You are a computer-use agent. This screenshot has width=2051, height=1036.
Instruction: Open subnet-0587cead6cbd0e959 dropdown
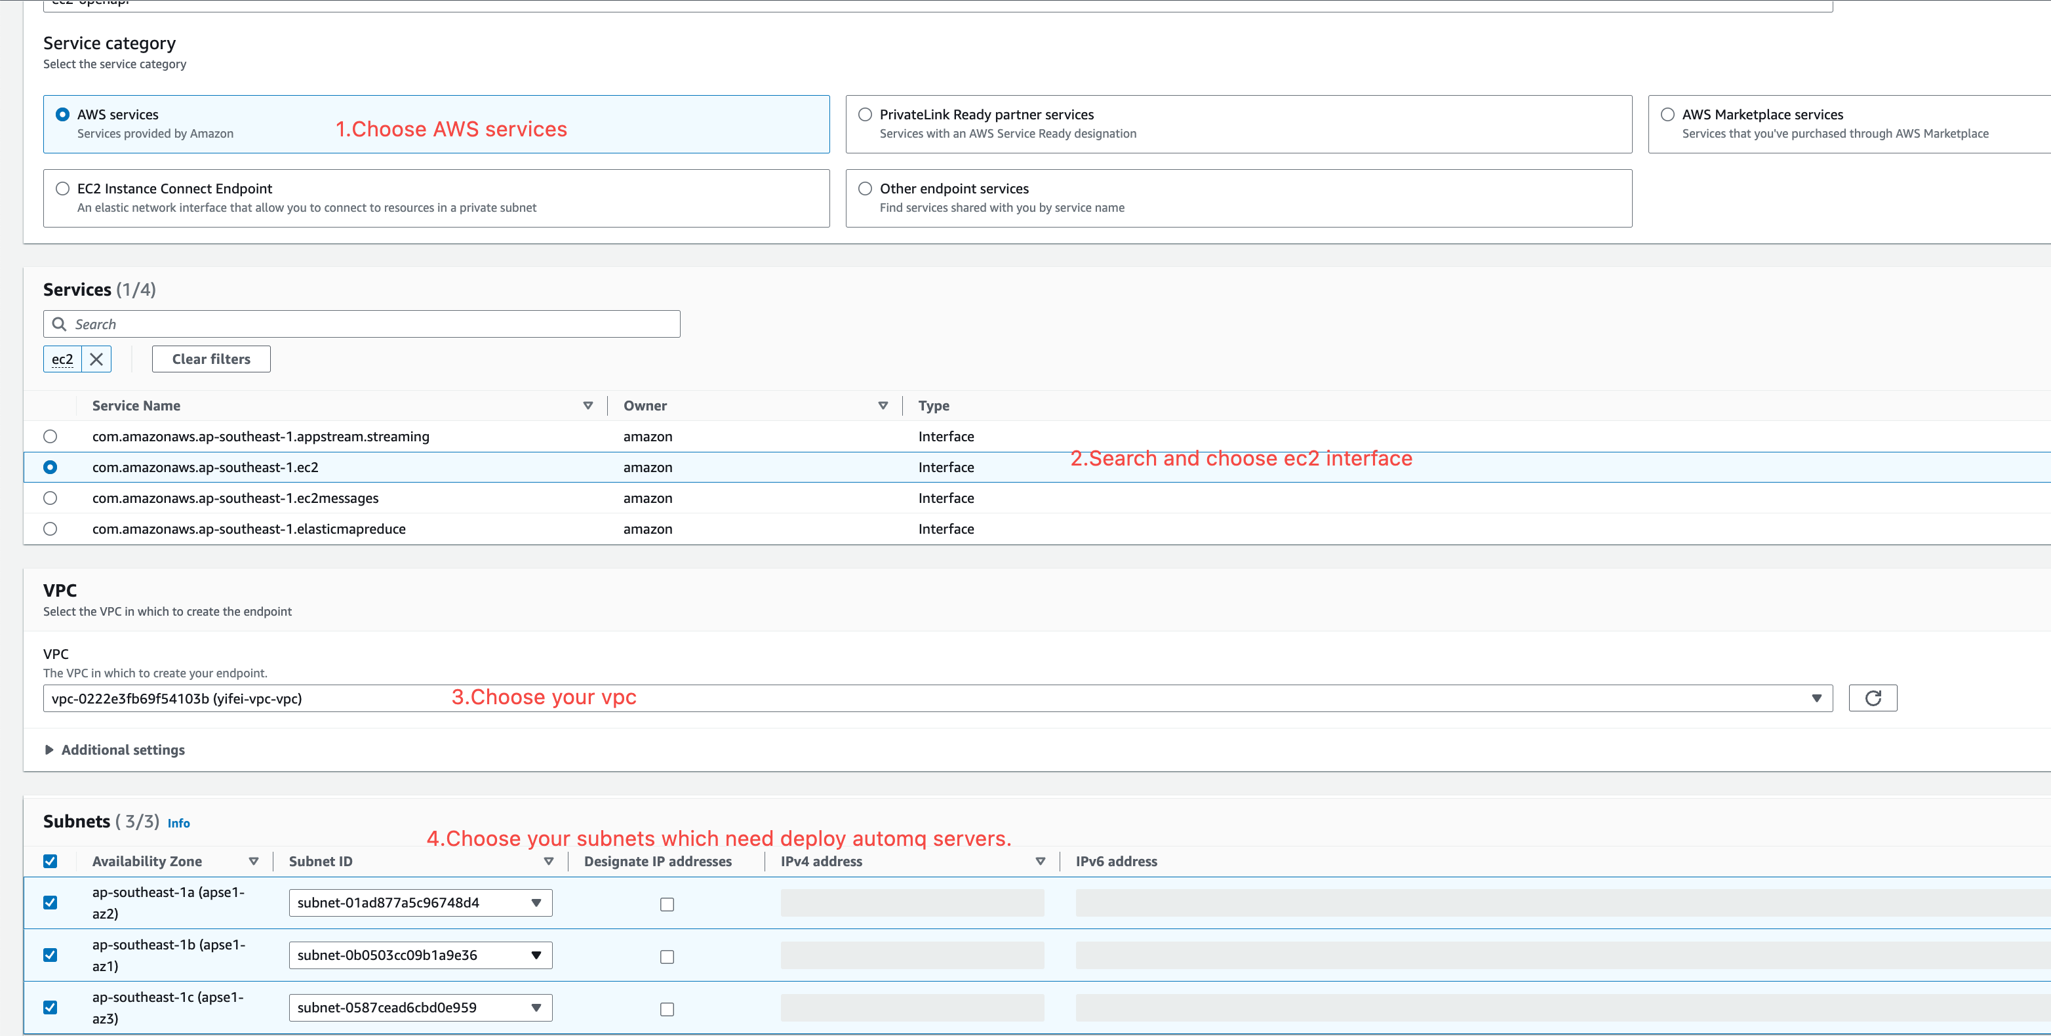pos(420,1007)
